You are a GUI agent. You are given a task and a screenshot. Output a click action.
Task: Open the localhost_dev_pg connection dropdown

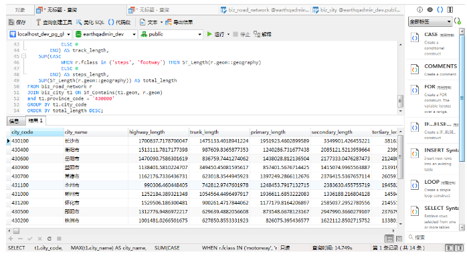coord(40,34)
